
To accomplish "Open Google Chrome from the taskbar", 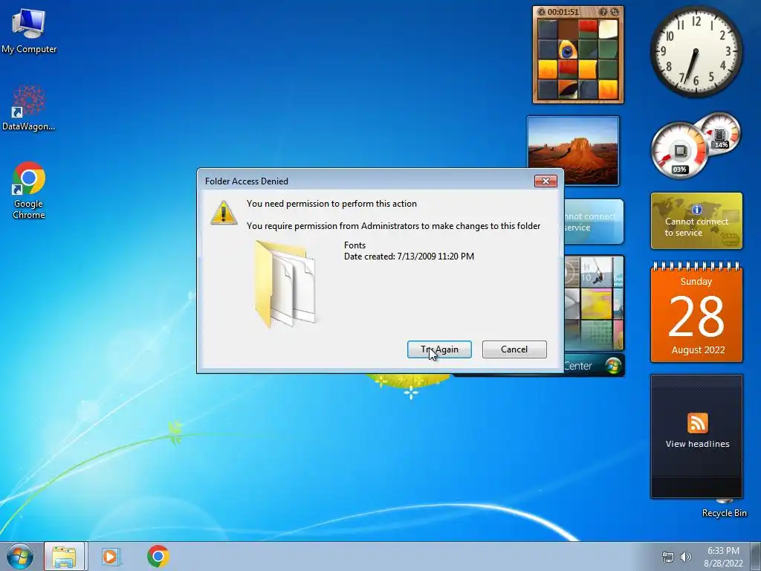I will tap(158, 556).
